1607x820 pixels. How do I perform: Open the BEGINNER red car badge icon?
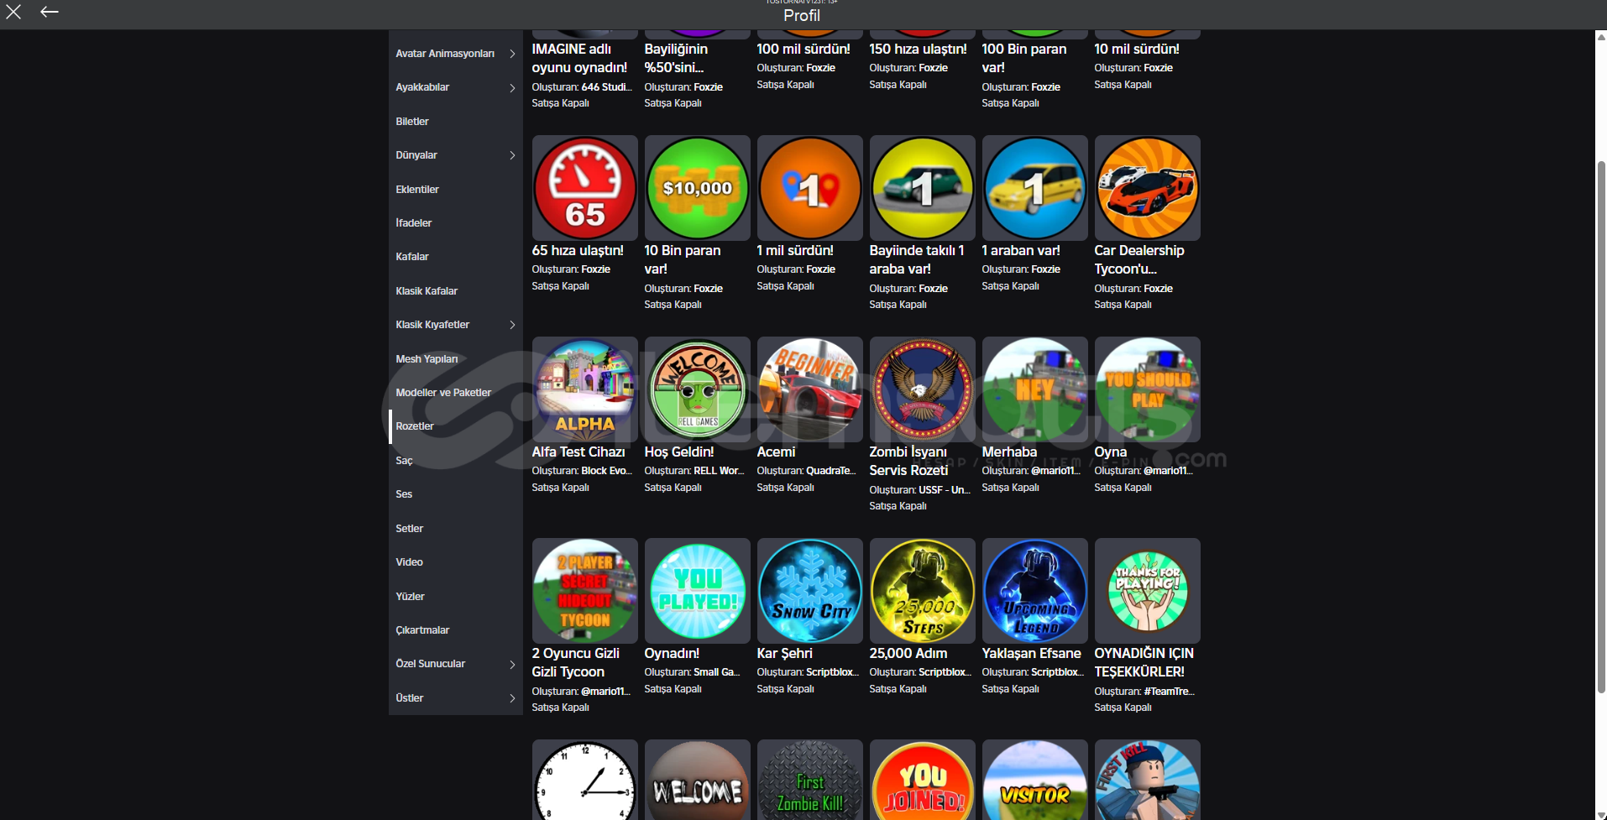click(x=810, y=389)
